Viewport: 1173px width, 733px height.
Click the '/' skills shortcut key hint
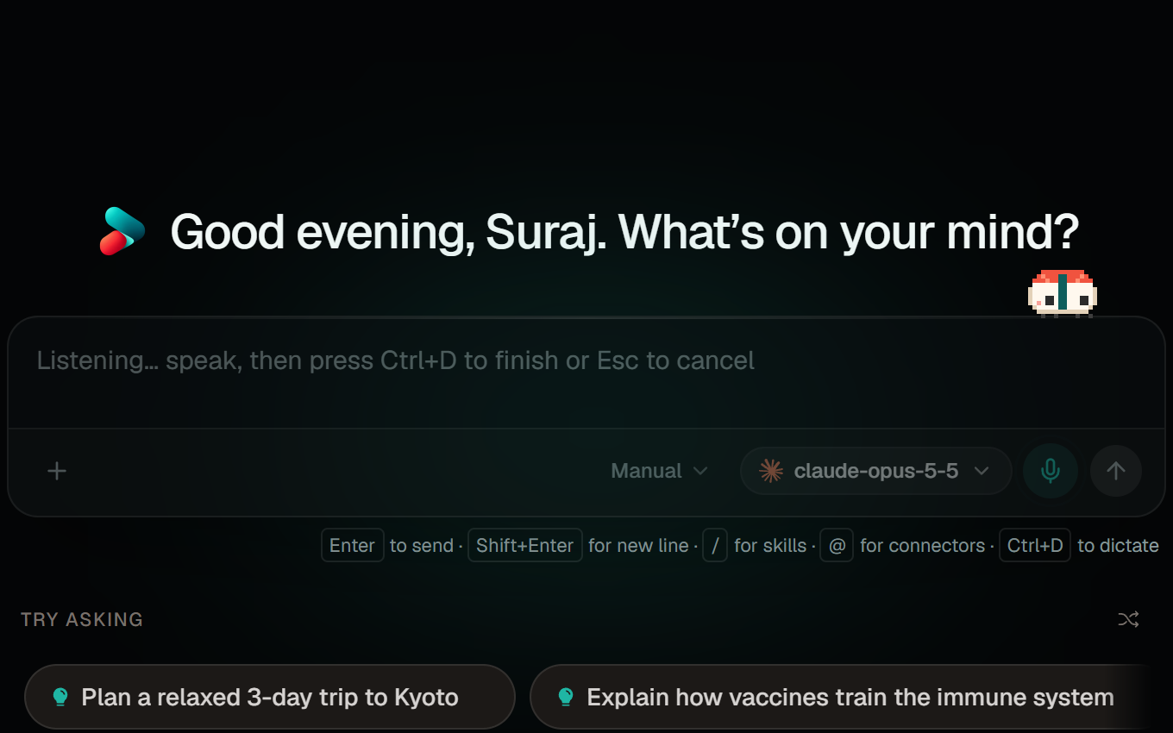coord(715,545)
